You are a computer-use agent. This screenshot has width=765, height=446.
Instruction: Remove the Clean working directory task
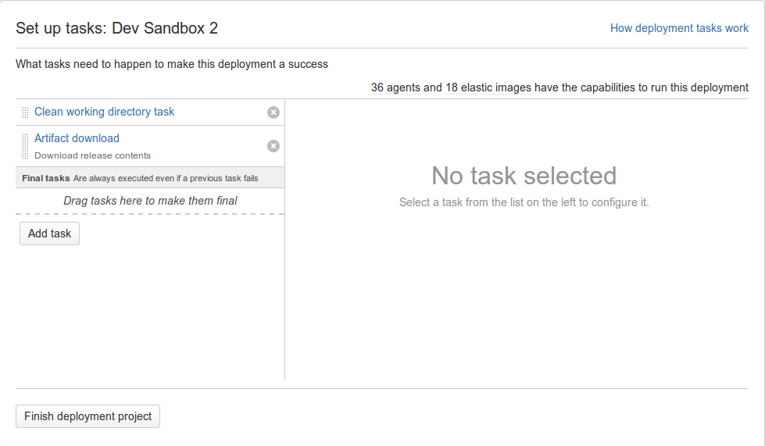click(273, 112)
